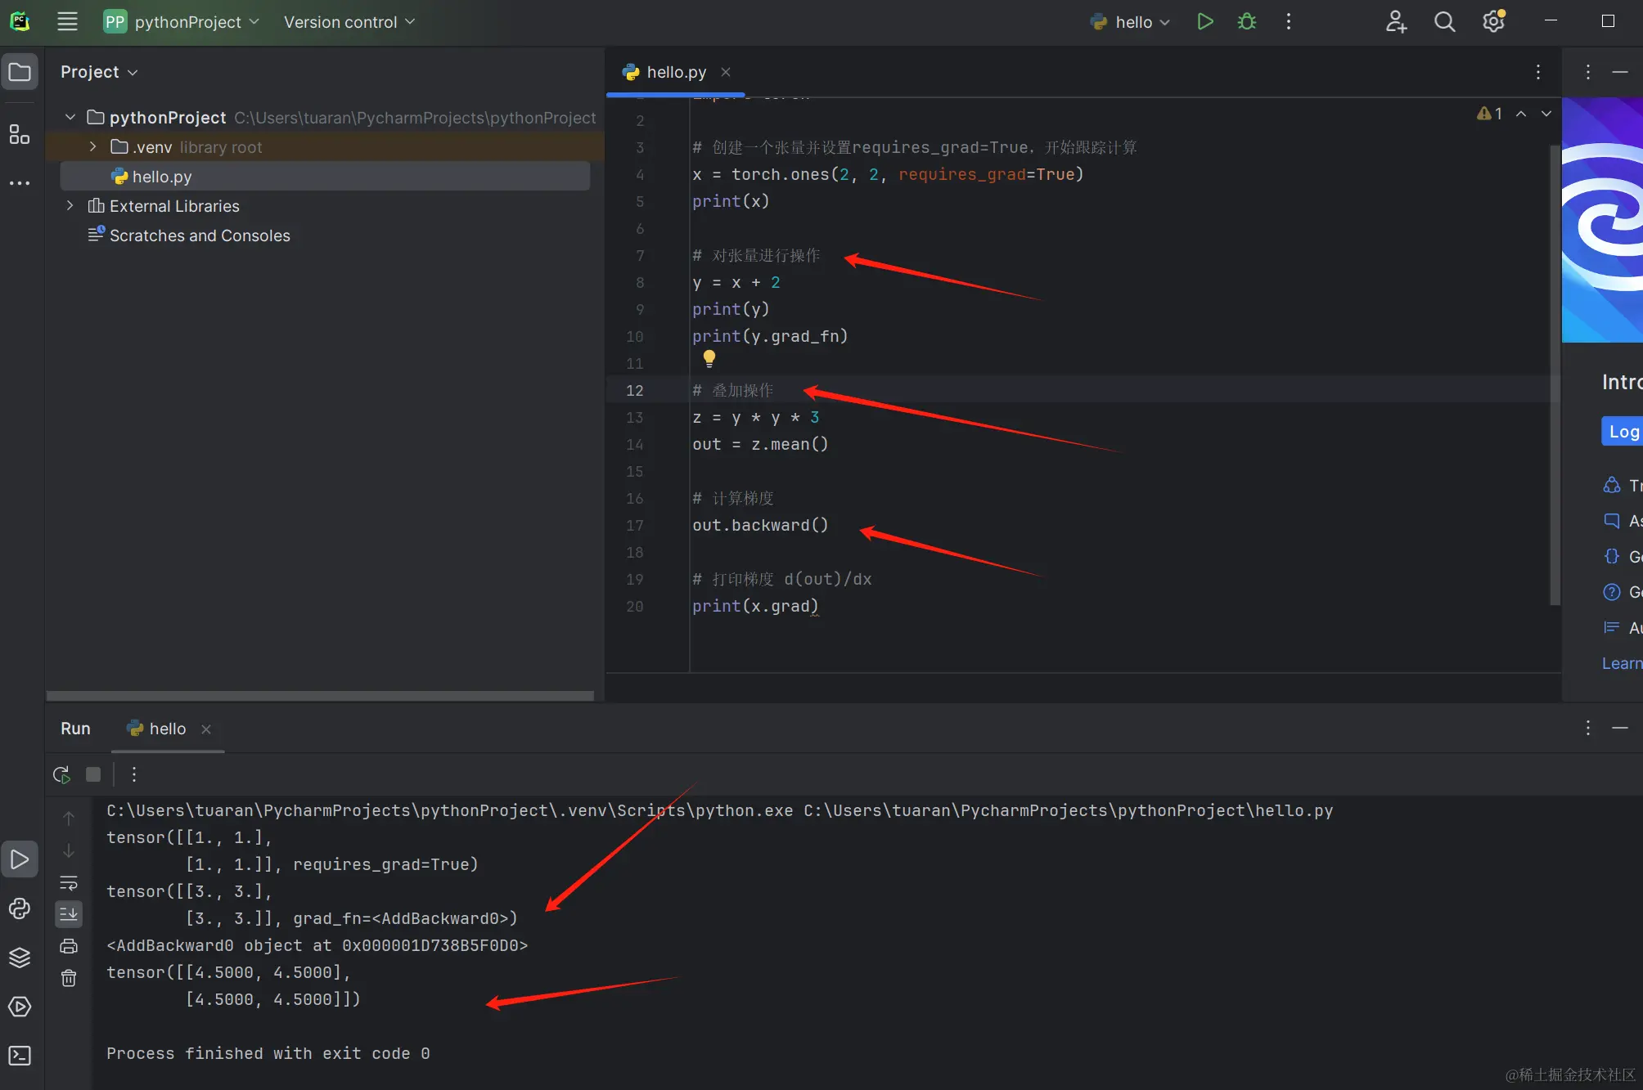Open IDE settings gear icon
1643x1090 pixels.
point(1493,22)
